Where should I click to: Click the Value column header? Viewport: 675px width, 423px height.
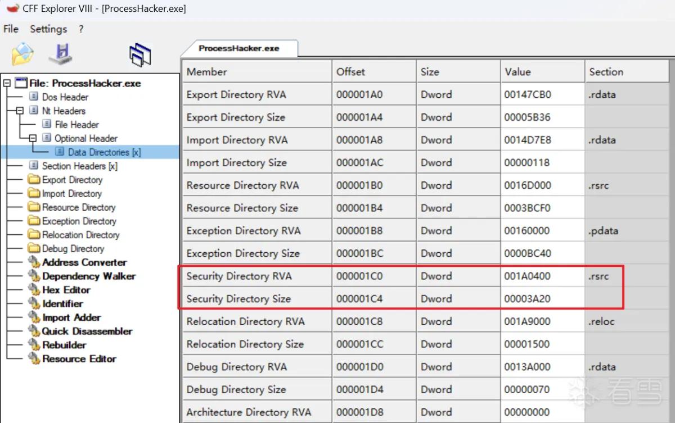tap(543, 71)
